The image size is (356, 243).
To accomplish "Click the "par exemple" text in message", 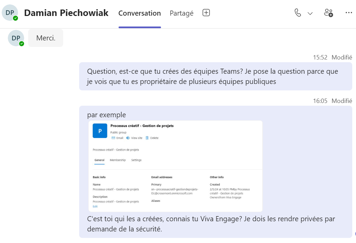I will 106,115.
